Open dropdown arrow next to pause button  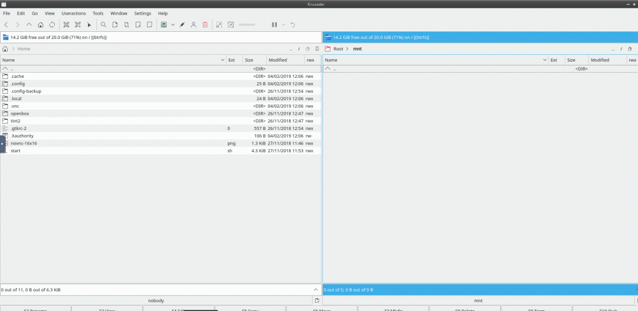click(x=284, y=25)
